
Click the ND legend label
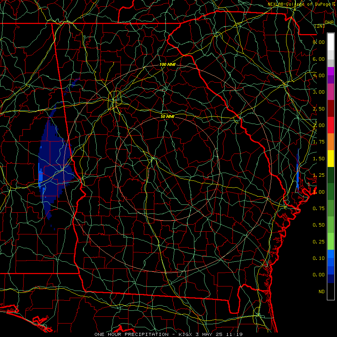tap(322, 292)
